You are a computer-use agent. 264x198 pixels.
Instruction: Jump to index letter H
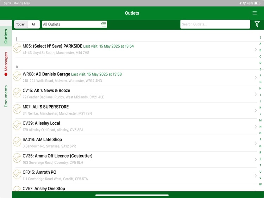pyautogui.click(x=260, y=88)
